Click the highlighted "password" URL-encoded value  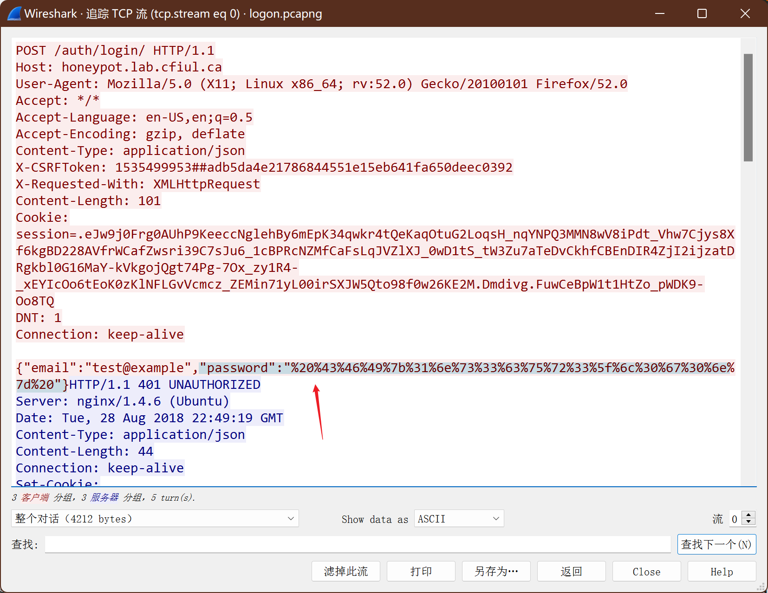pos(467,367)
